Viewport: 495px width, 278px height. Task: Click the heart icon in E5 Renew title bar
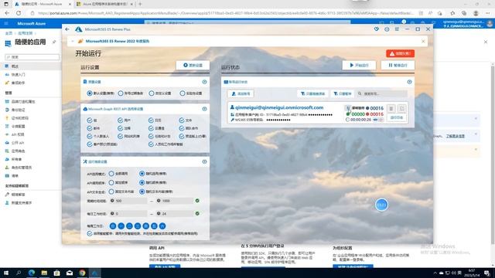point(377,29)
